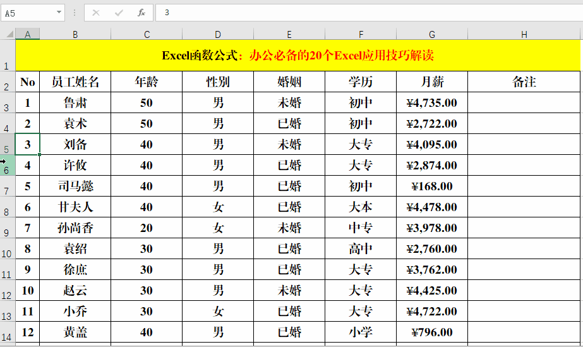
Task: Click the Cancel (X) formula bar icon
Action: coord(96,13)
